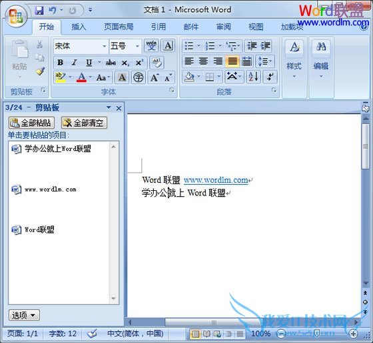Open the font name dropdown (宋体)
373x343 pixels.
click(x=104, y=46)
